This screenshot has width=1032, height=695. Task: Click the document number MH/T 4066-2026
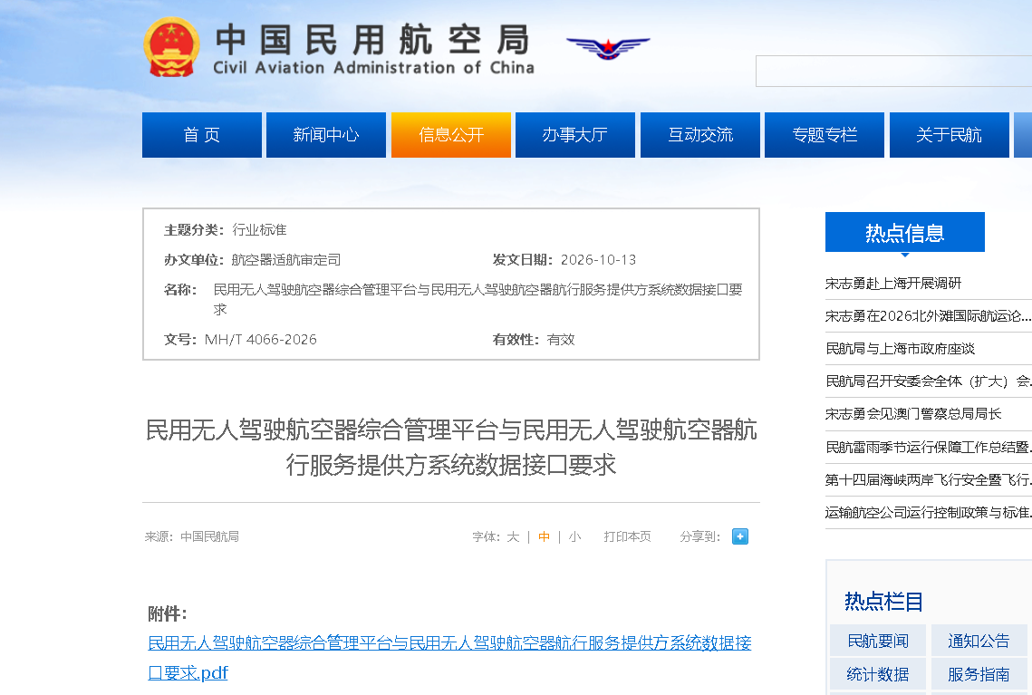tap(261, 340)
